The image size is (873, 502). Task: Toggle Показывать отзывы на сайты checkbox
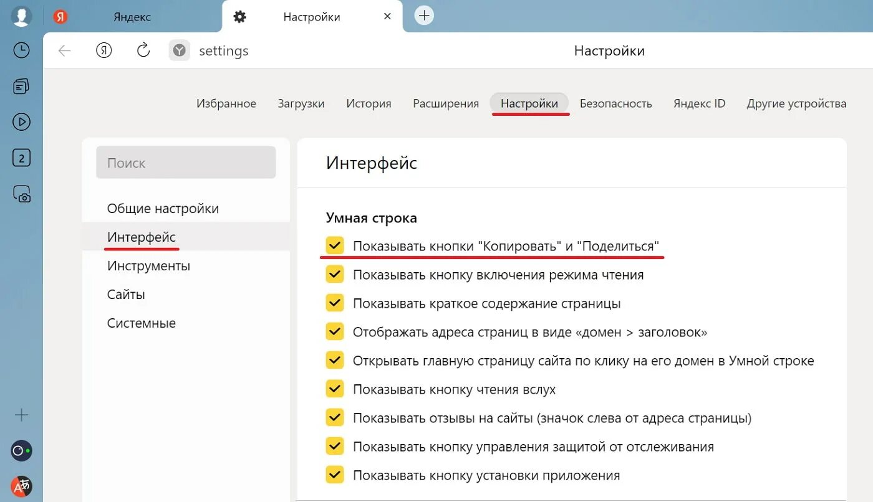[335, 418]
